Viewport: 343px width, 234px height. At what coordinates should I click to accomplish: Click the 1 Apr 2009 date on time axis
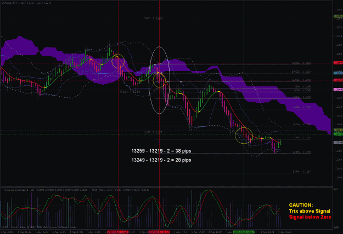coord(7,232)
